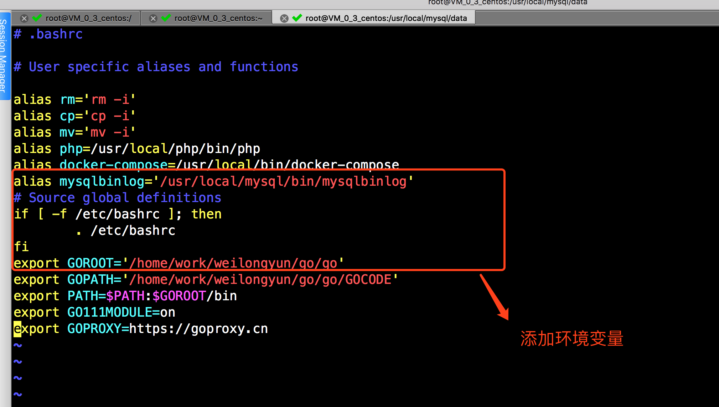
Task: Click green checkmark on first session tab
Action: click(x=37, y=18)
